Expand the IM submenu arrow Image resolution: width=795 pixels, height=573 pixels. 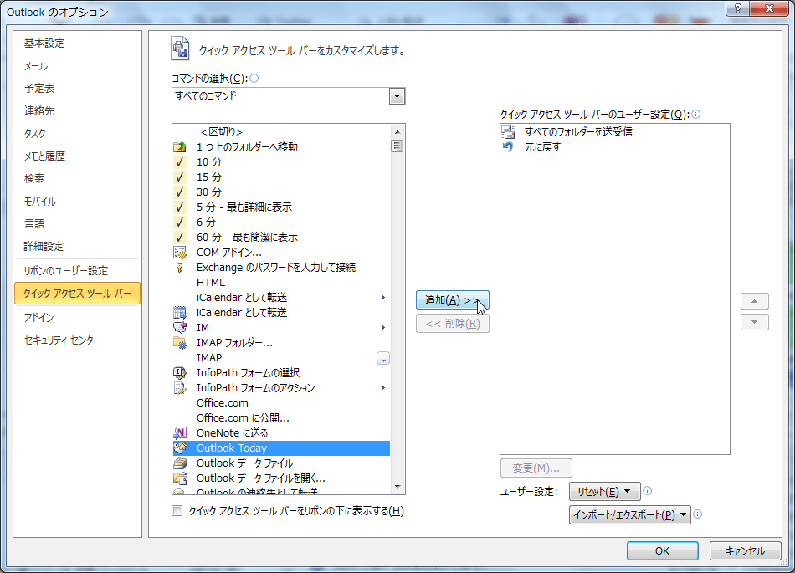[x=383, y=328]
